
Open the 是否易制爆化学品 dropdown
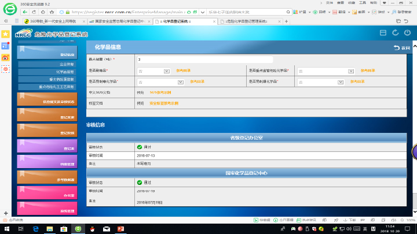coord(325,82)
